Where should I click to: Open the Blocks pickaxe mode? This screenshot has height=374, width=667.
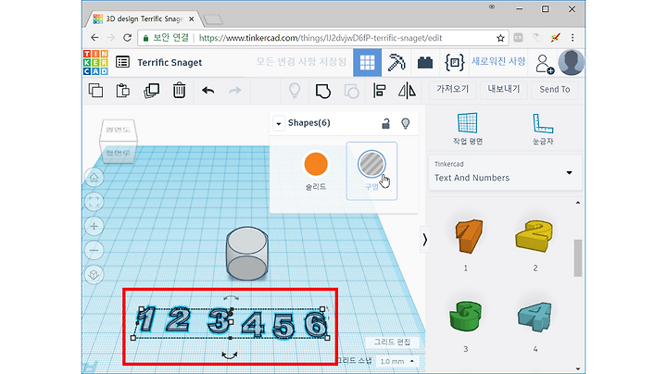396,62
